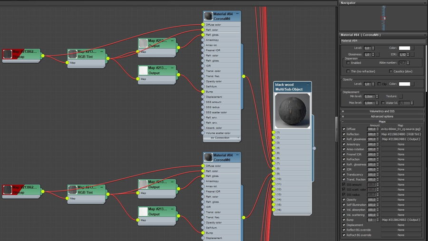Click the top CoronaMtl node sphere icon

(208, 16)
